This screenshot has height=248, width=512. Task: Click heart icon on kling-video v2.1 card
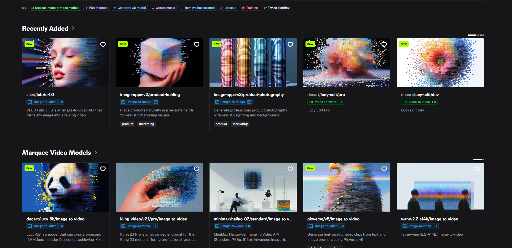(x=197, y=169)
